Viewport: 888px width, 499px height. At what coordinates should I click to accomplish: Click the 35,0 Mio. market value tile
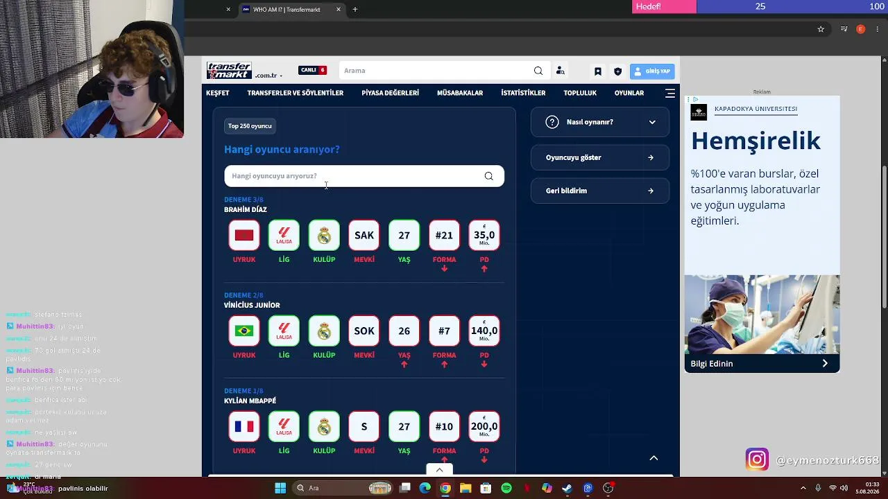[x=484, y=235]
